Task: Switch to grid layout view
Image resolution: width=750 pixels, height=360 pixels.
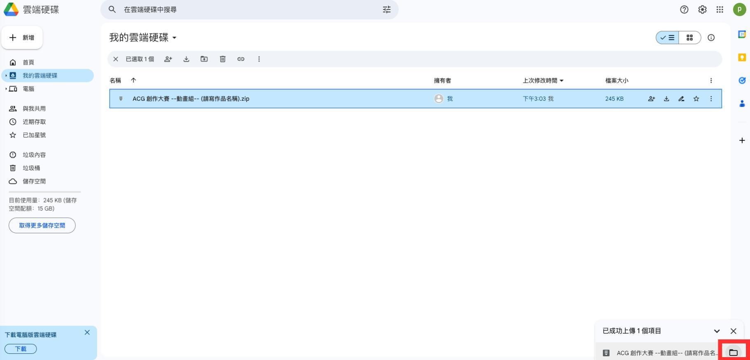Action: [x=689, y=38]
